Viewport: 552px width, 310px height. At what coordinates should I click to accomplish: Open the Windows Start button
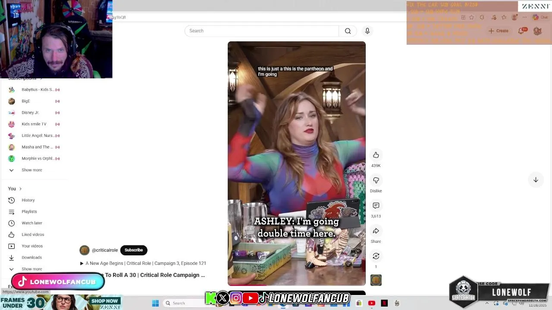pos(155,303)
